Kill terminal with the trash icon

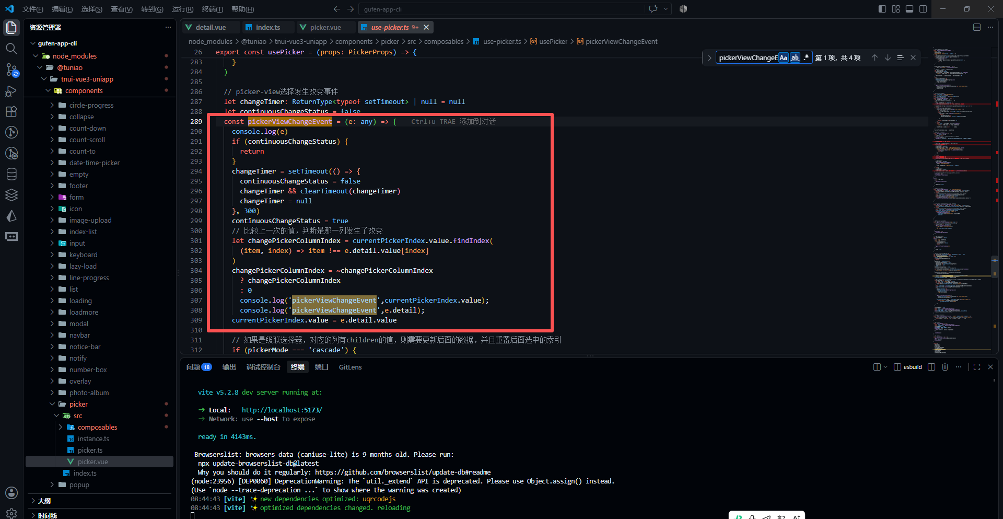click(945, 367)
